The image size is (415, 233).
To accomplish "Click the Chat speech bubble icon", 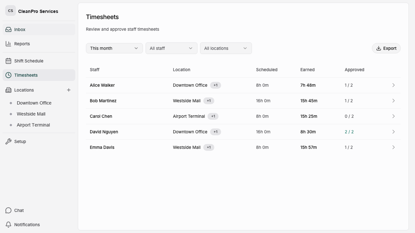I will [x=8, y=210].
